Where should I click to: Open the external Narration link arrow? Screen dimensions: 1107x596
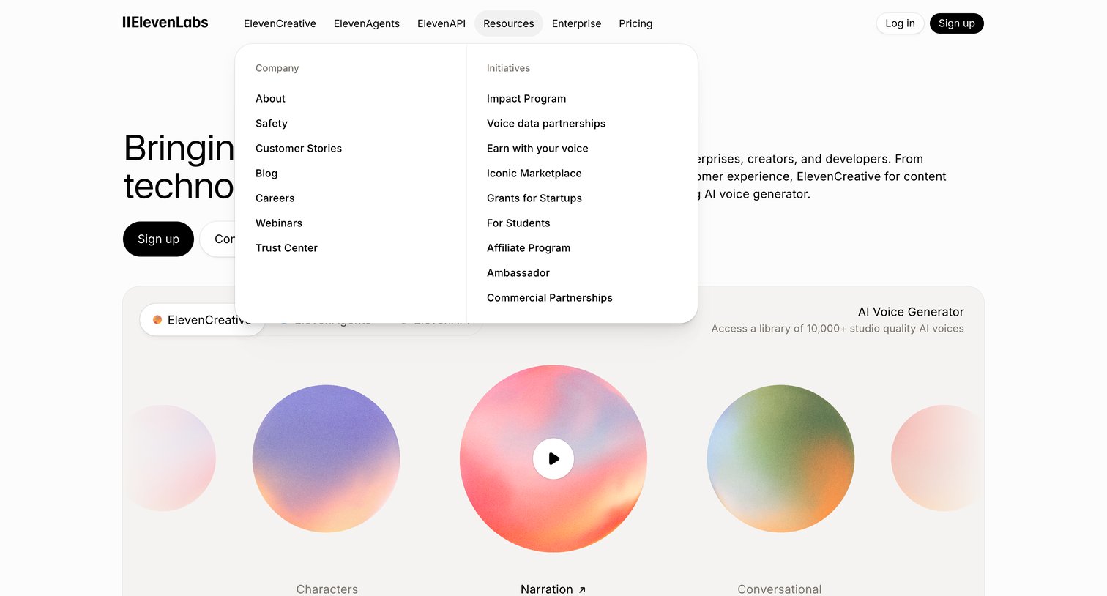click(x=582, y=589)
